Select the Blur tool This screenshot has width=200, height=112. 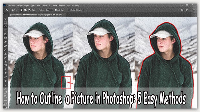tap(5, 69)
